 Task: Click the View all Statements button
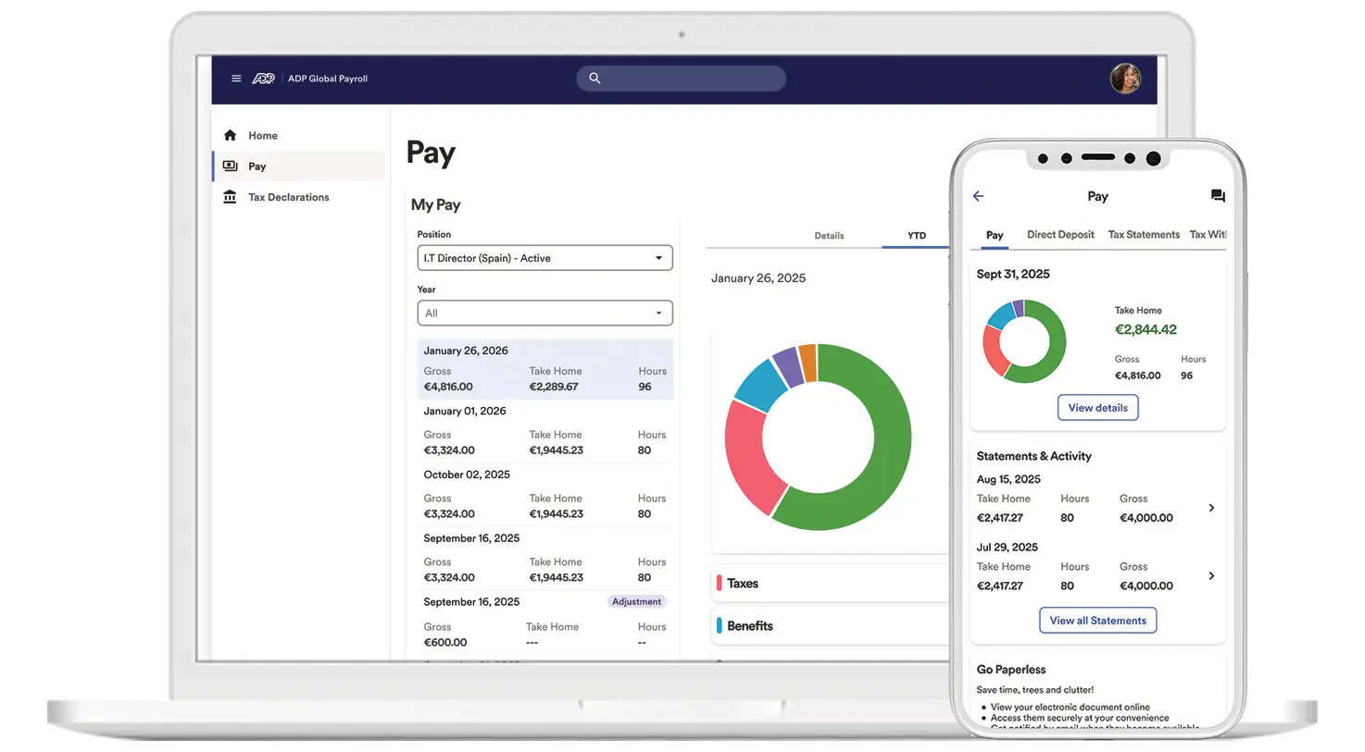click(x=1098, y=621)
